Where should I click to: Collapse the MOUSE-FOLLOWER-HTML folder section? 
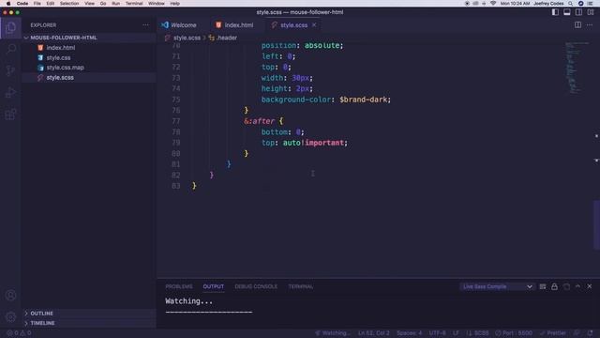pyautogui.click(x=89, y=38)
